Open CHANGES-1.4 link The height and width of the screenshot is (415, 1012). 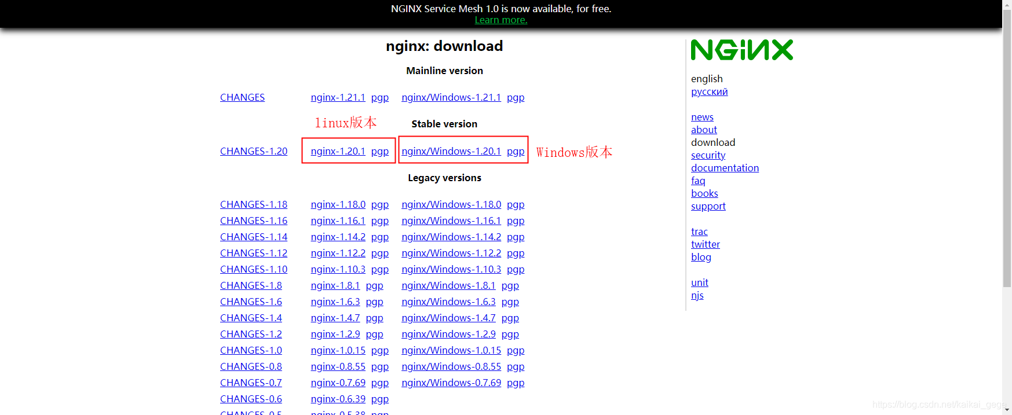tap(251, 318)
